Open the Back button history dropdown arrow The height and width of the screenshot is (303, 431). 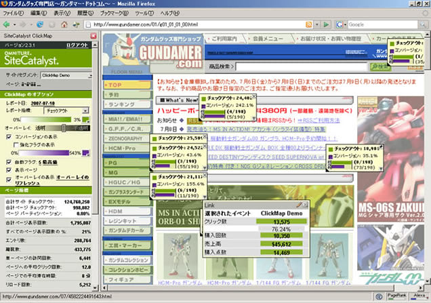(x=14, y=24)
